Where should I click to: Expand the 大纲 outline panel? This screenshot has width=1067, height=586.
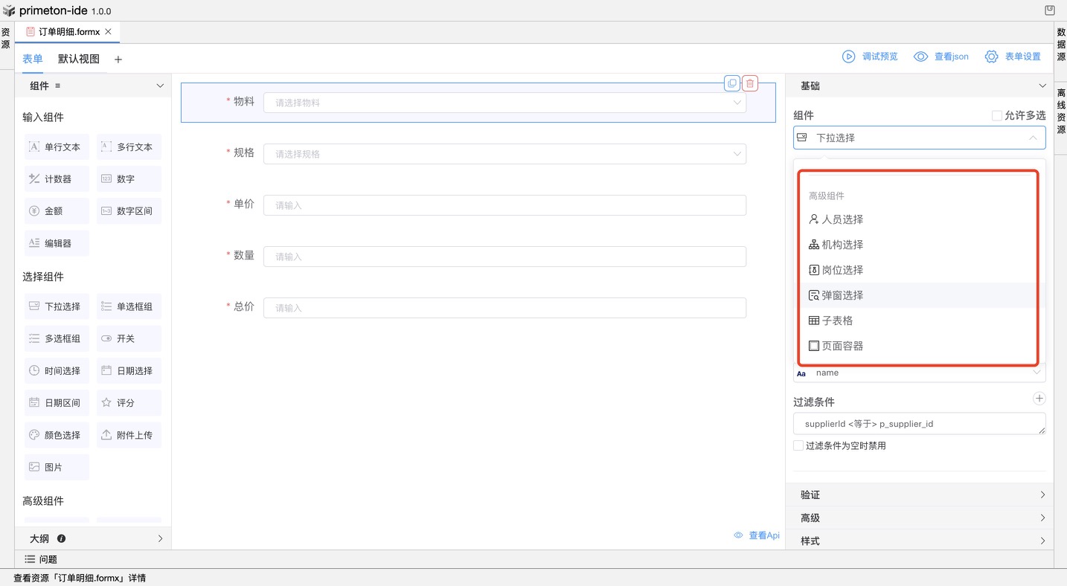click(x=93, y=538)
